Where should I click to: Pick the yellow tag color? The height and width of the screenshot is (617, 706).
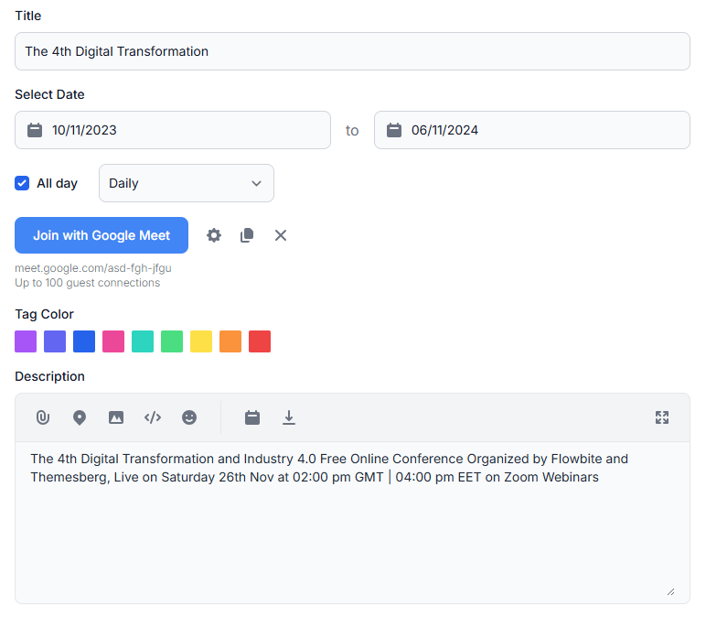(201, 341)
